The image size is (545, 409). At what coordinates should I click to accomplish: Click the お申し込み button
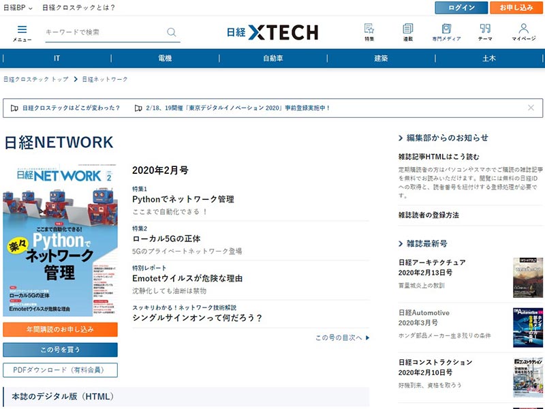coord(516,7)
